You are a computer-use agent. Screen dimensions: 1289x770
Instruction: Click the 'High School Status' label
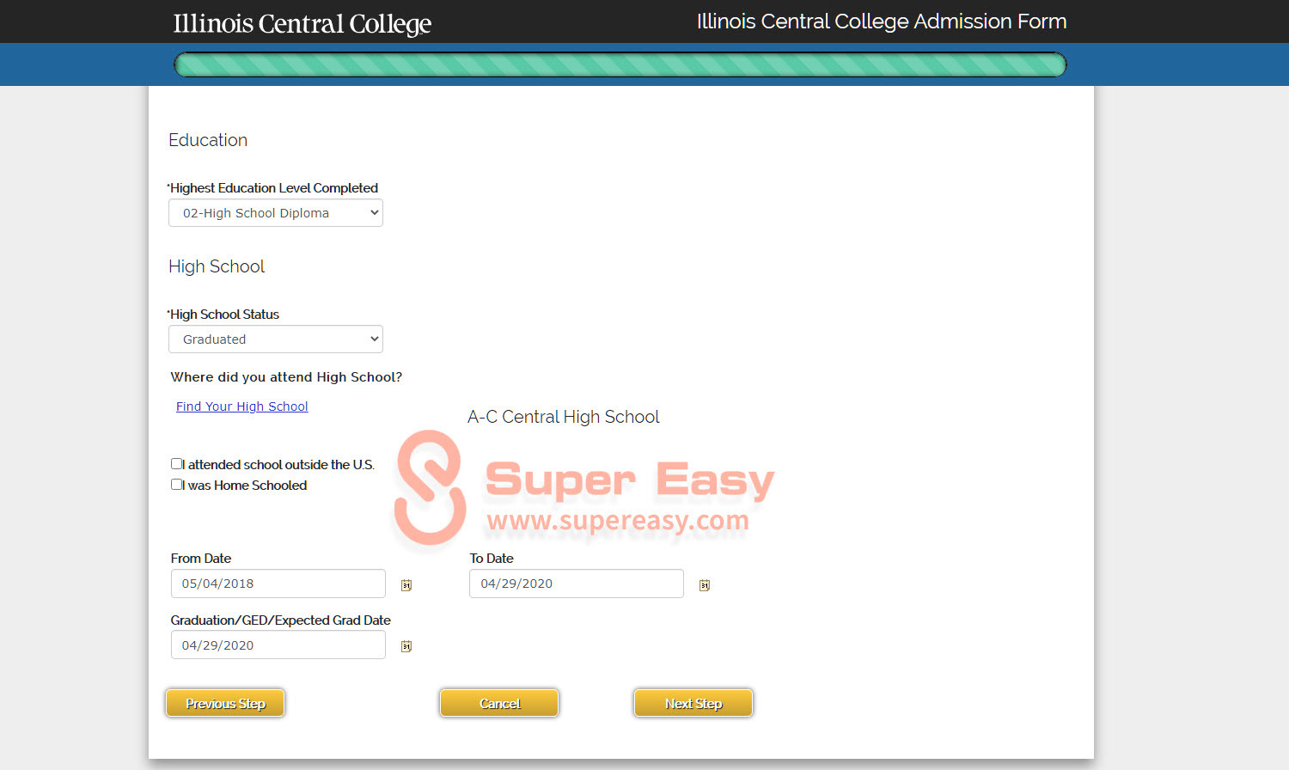tap(223, 315)
